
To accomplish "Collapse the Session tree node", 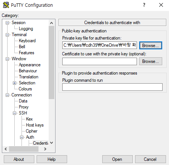I will click(7, 23).
